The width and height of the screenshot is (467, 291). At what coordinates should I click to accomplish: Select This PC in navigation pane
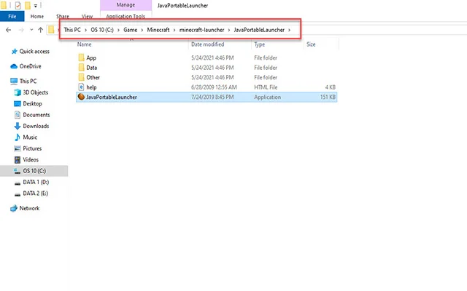[28, 81]
